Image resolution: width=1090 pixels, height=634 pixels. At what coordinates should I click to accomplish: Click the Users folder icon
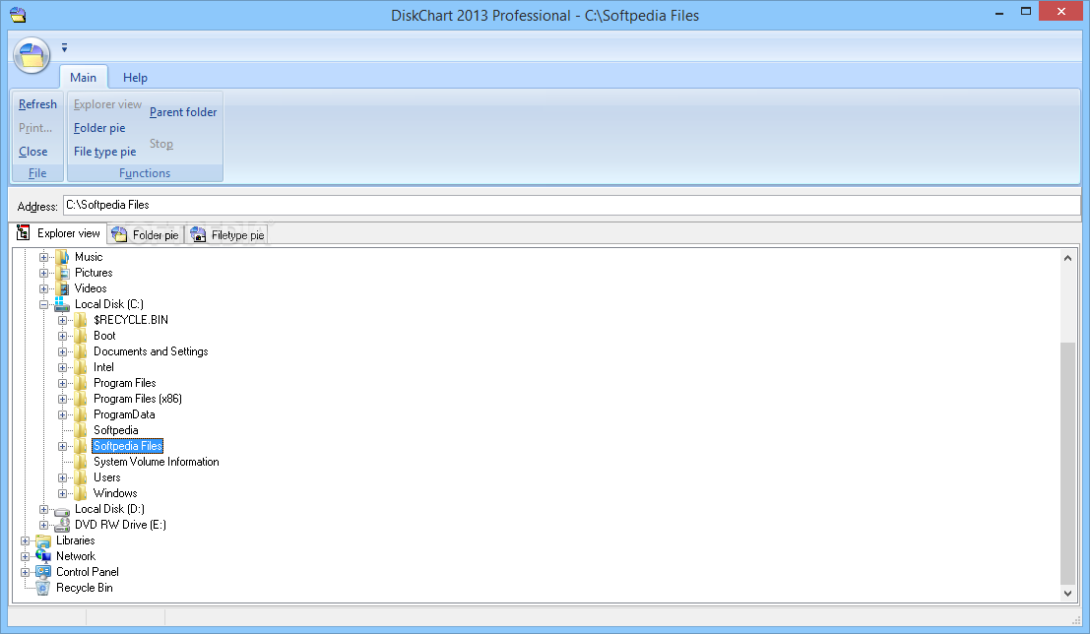click(82, 477)
